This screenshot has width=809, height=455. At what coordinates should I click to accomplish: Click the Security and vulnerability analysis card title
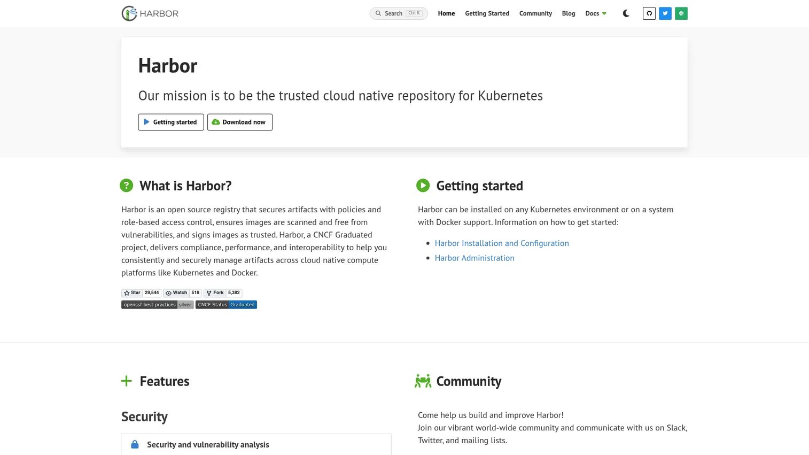(208, 445)
